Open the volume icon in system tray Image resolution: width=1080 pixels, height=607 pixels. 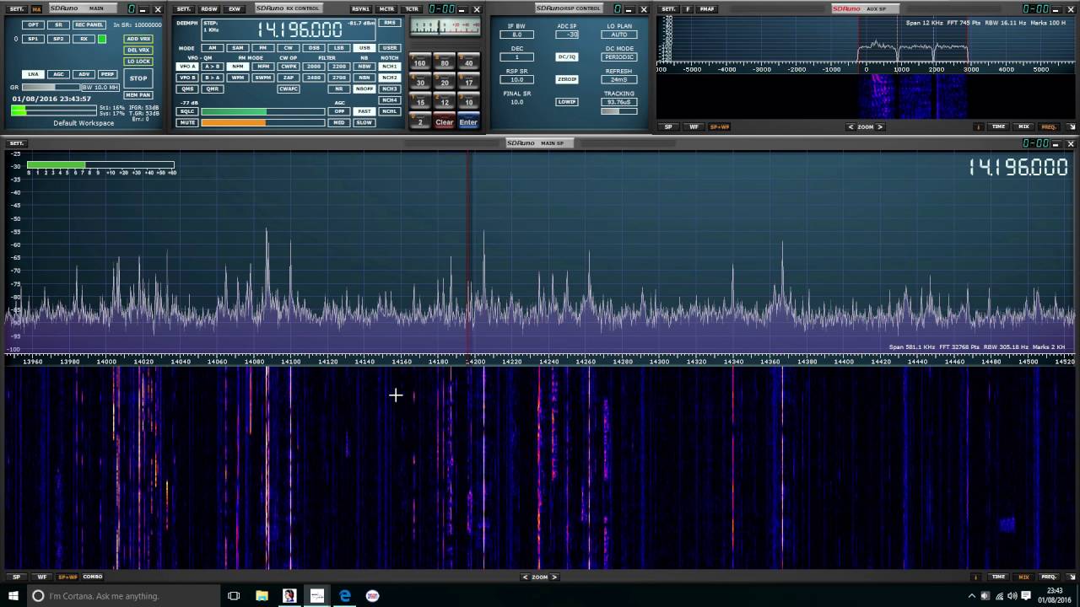[1012, 596]
